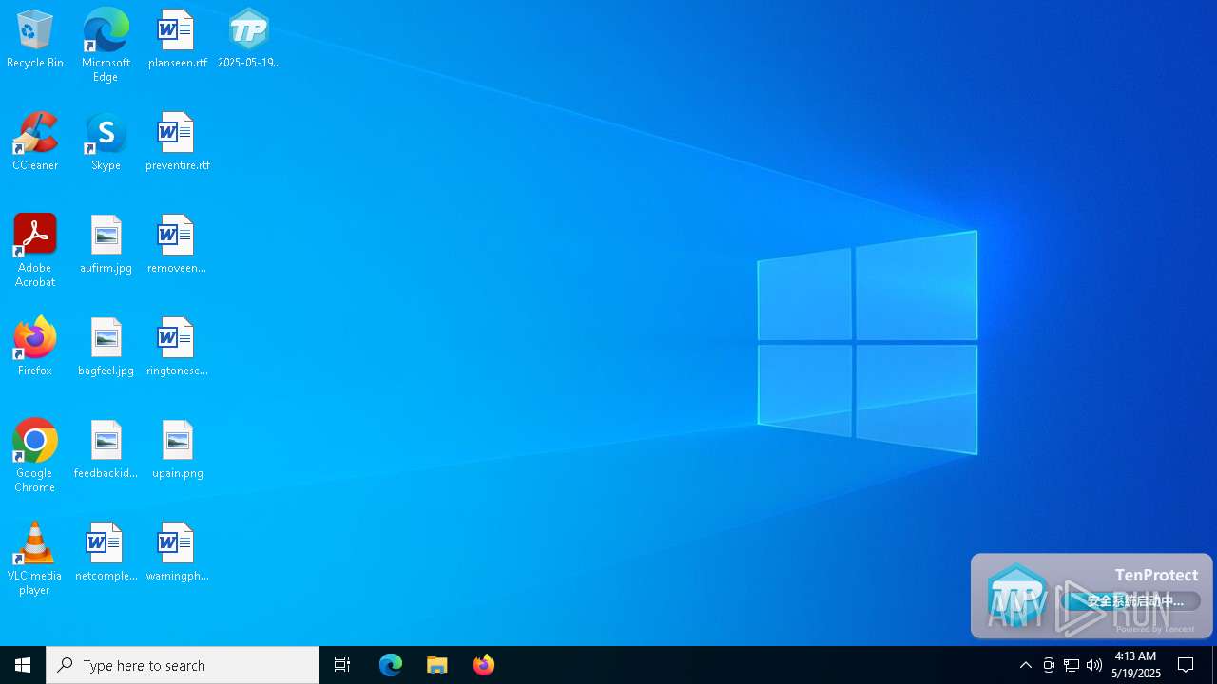Click the taskbar search box
The width and height of the screenshot is (1217, 684).
tap(183, 665)
